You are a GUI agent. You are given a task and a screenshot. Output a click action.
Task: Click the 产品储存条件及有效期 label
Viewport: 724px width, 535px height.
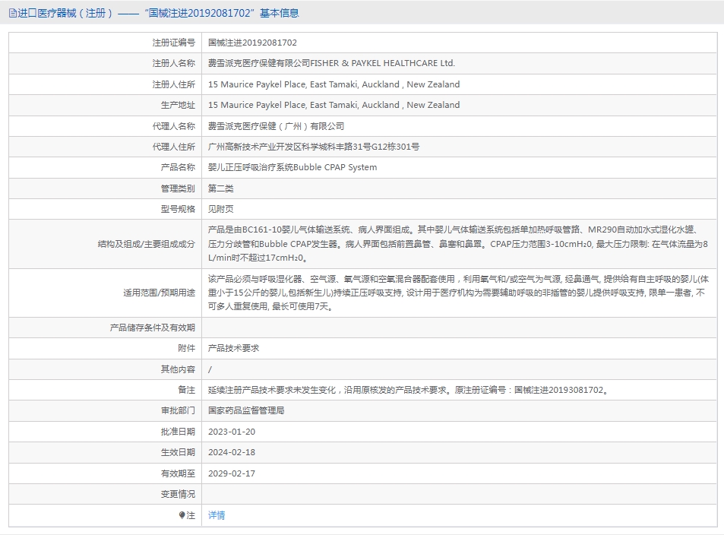click(153, 328)
